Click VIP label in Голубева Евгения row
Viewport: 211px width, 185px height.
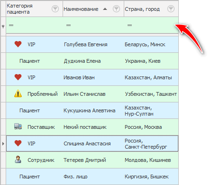31,44
